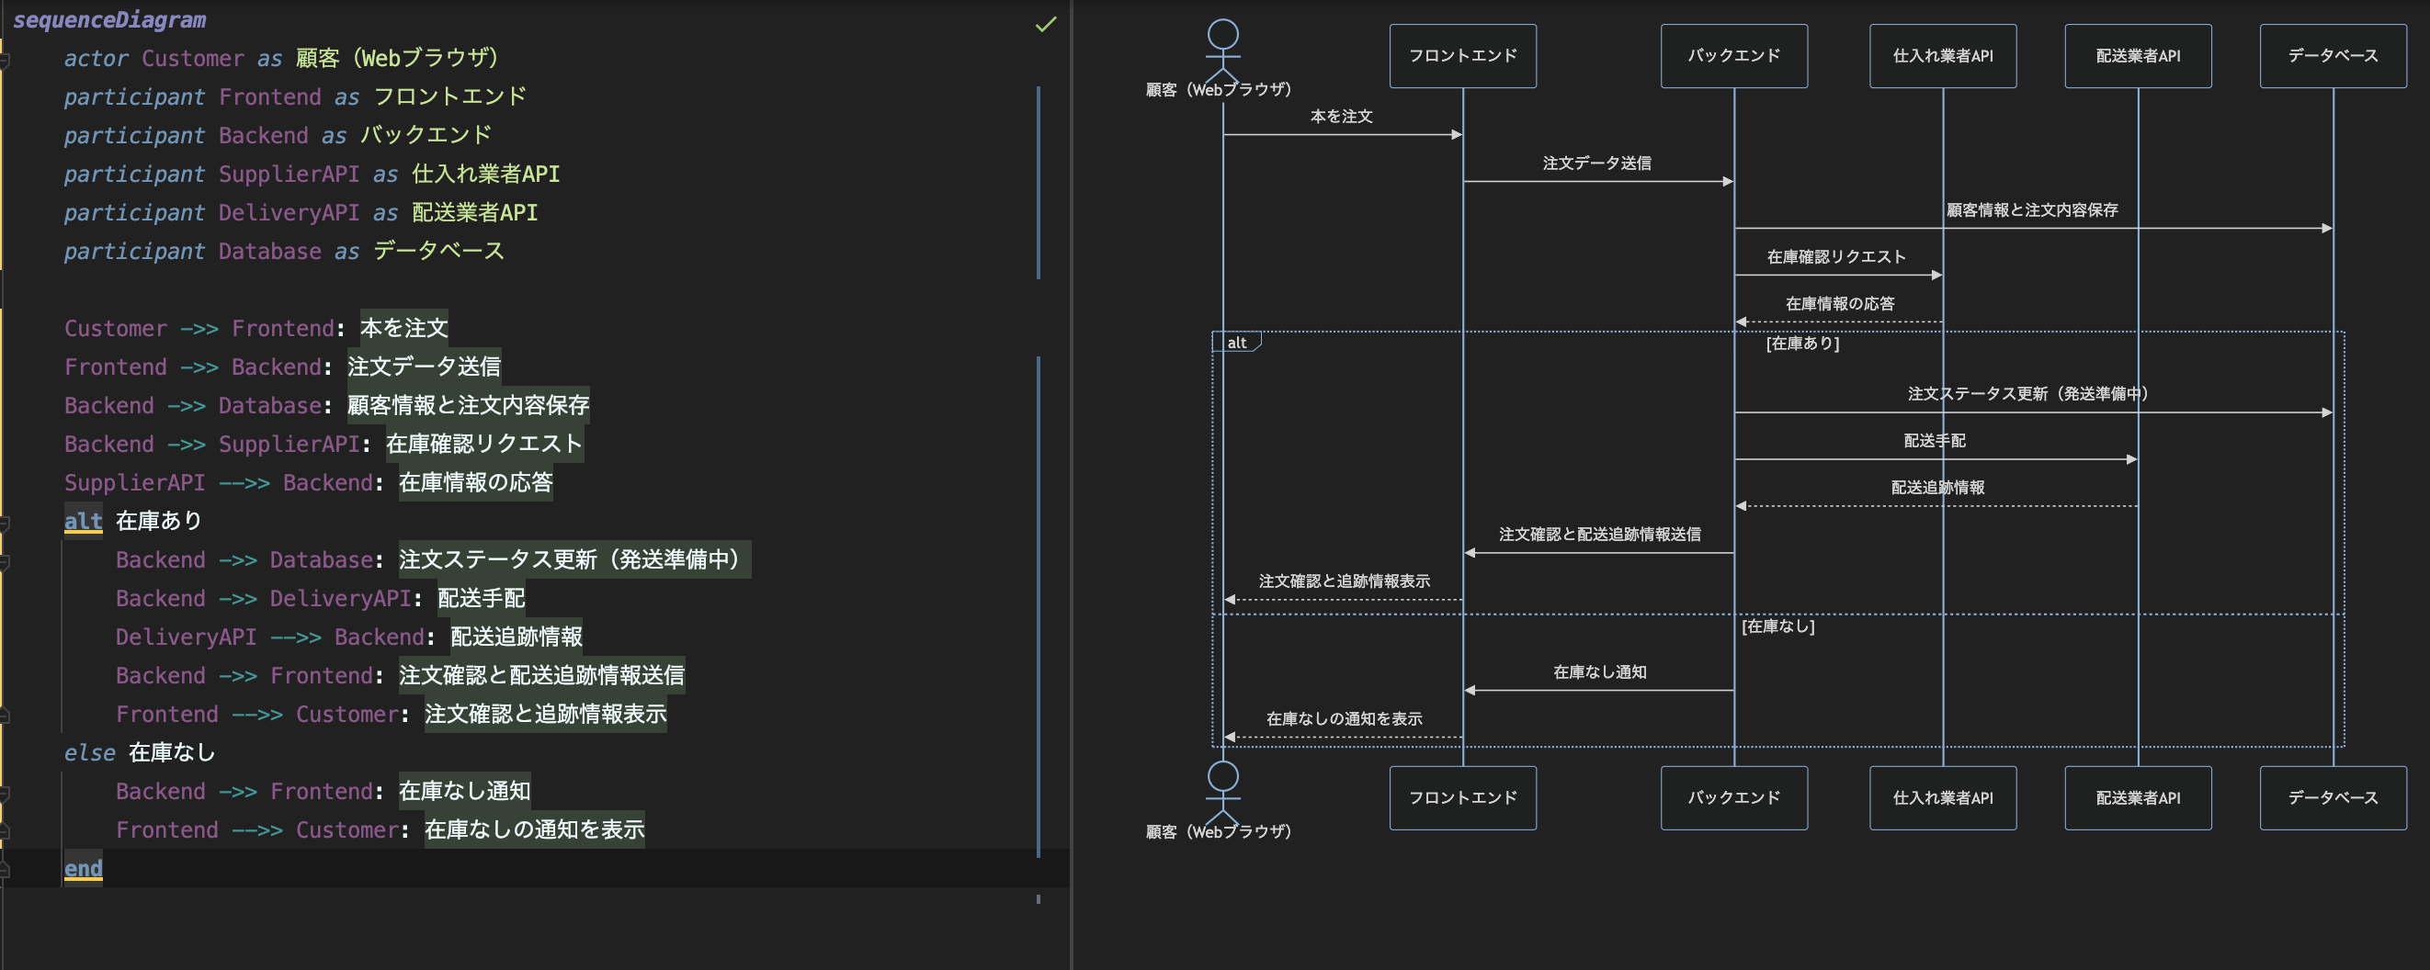Click the alt frame label in the diagram
This screenshot has height=970, width=2430.
click(x=1236, y=343)
